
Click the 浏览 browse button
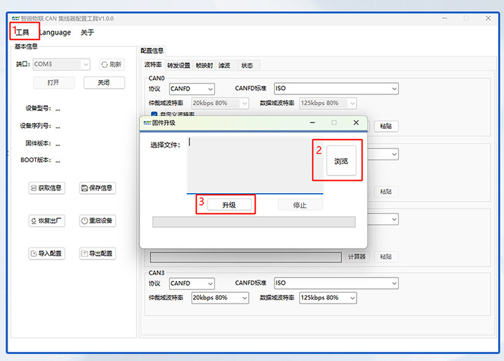click(341, 161)
